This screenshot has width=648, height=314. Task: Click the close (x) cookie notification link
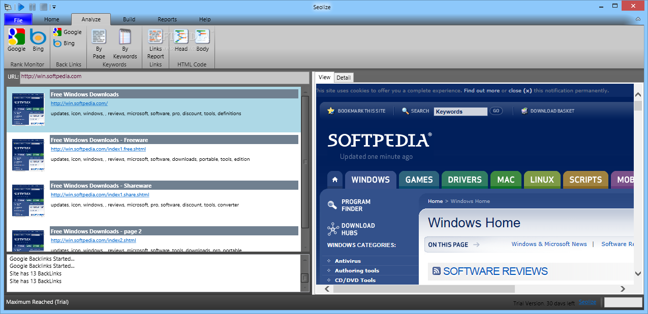click(520, 91)
